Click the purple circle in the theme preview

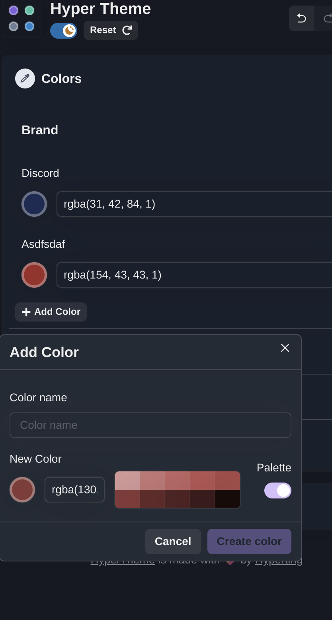coord(13,10)
